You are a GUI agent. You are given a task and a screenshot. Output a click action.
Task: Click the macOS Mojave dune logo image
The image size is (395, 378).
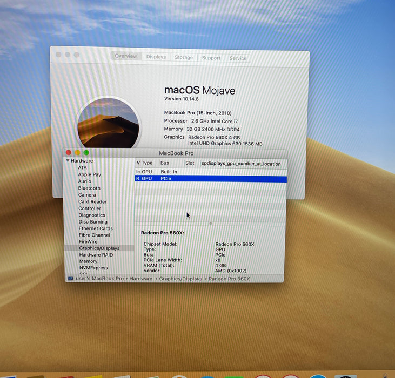click(x=108, y=123)
